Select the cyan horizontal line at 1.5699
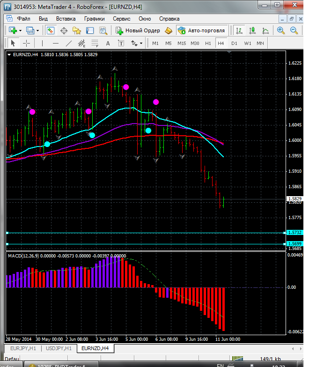 coord(146,244)
